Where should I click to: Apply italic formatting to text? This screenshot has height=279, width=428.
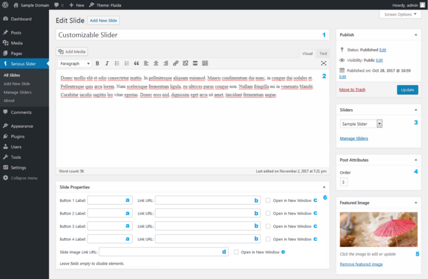107,63
